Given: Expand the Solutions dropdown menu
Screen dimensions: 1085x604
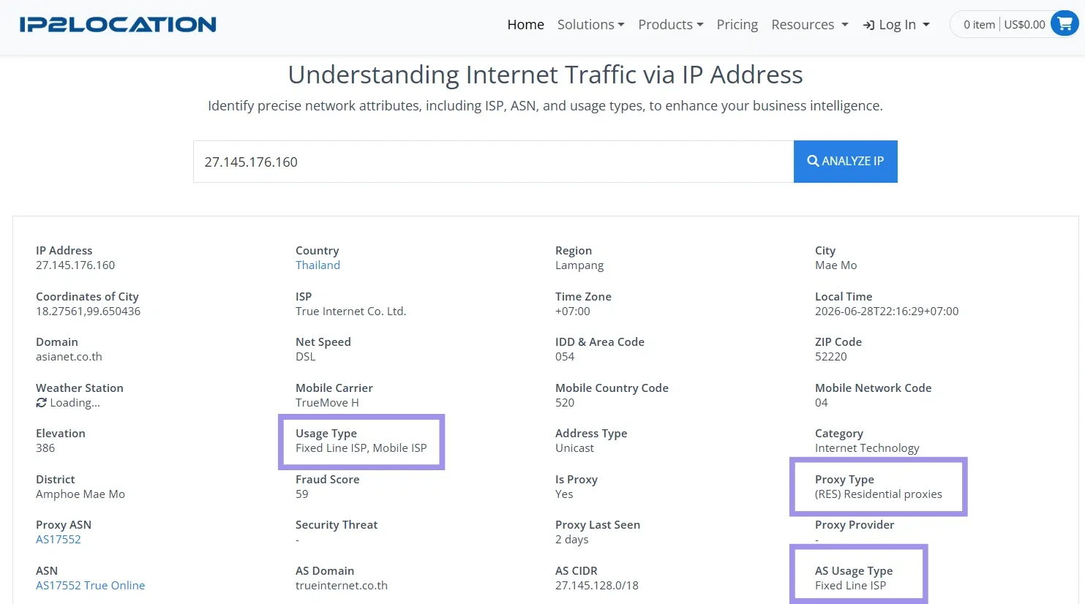Looking at the screenshot, I should pos(590,24).
